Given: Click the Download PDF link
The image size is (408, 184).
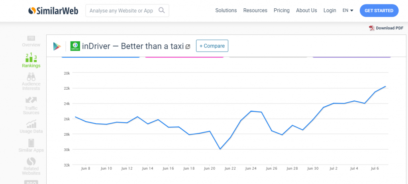Looking at the screenshot, I should pyautogui.click(x=386, y=28).
